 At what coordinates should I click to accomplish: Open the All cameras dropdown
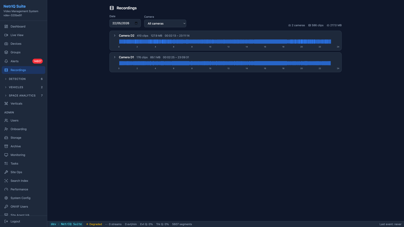[x=165, y=23]
